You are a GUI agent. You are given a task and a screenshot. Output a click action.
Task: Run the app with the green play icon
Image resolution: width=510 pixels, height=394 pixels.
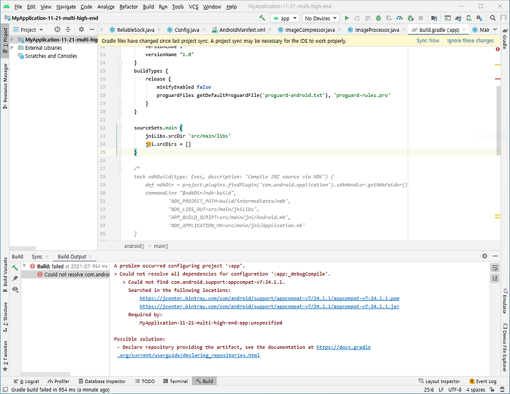click(x=347, y=18)
